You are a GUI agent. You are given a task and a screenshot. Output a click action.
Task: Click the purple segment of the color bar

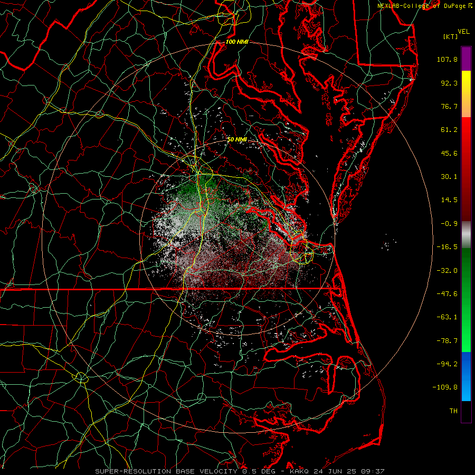click(466, 59)
